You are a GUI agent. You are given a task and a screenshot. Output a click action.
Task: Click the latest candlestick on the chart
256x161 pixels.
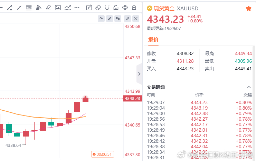click(85, 99)
